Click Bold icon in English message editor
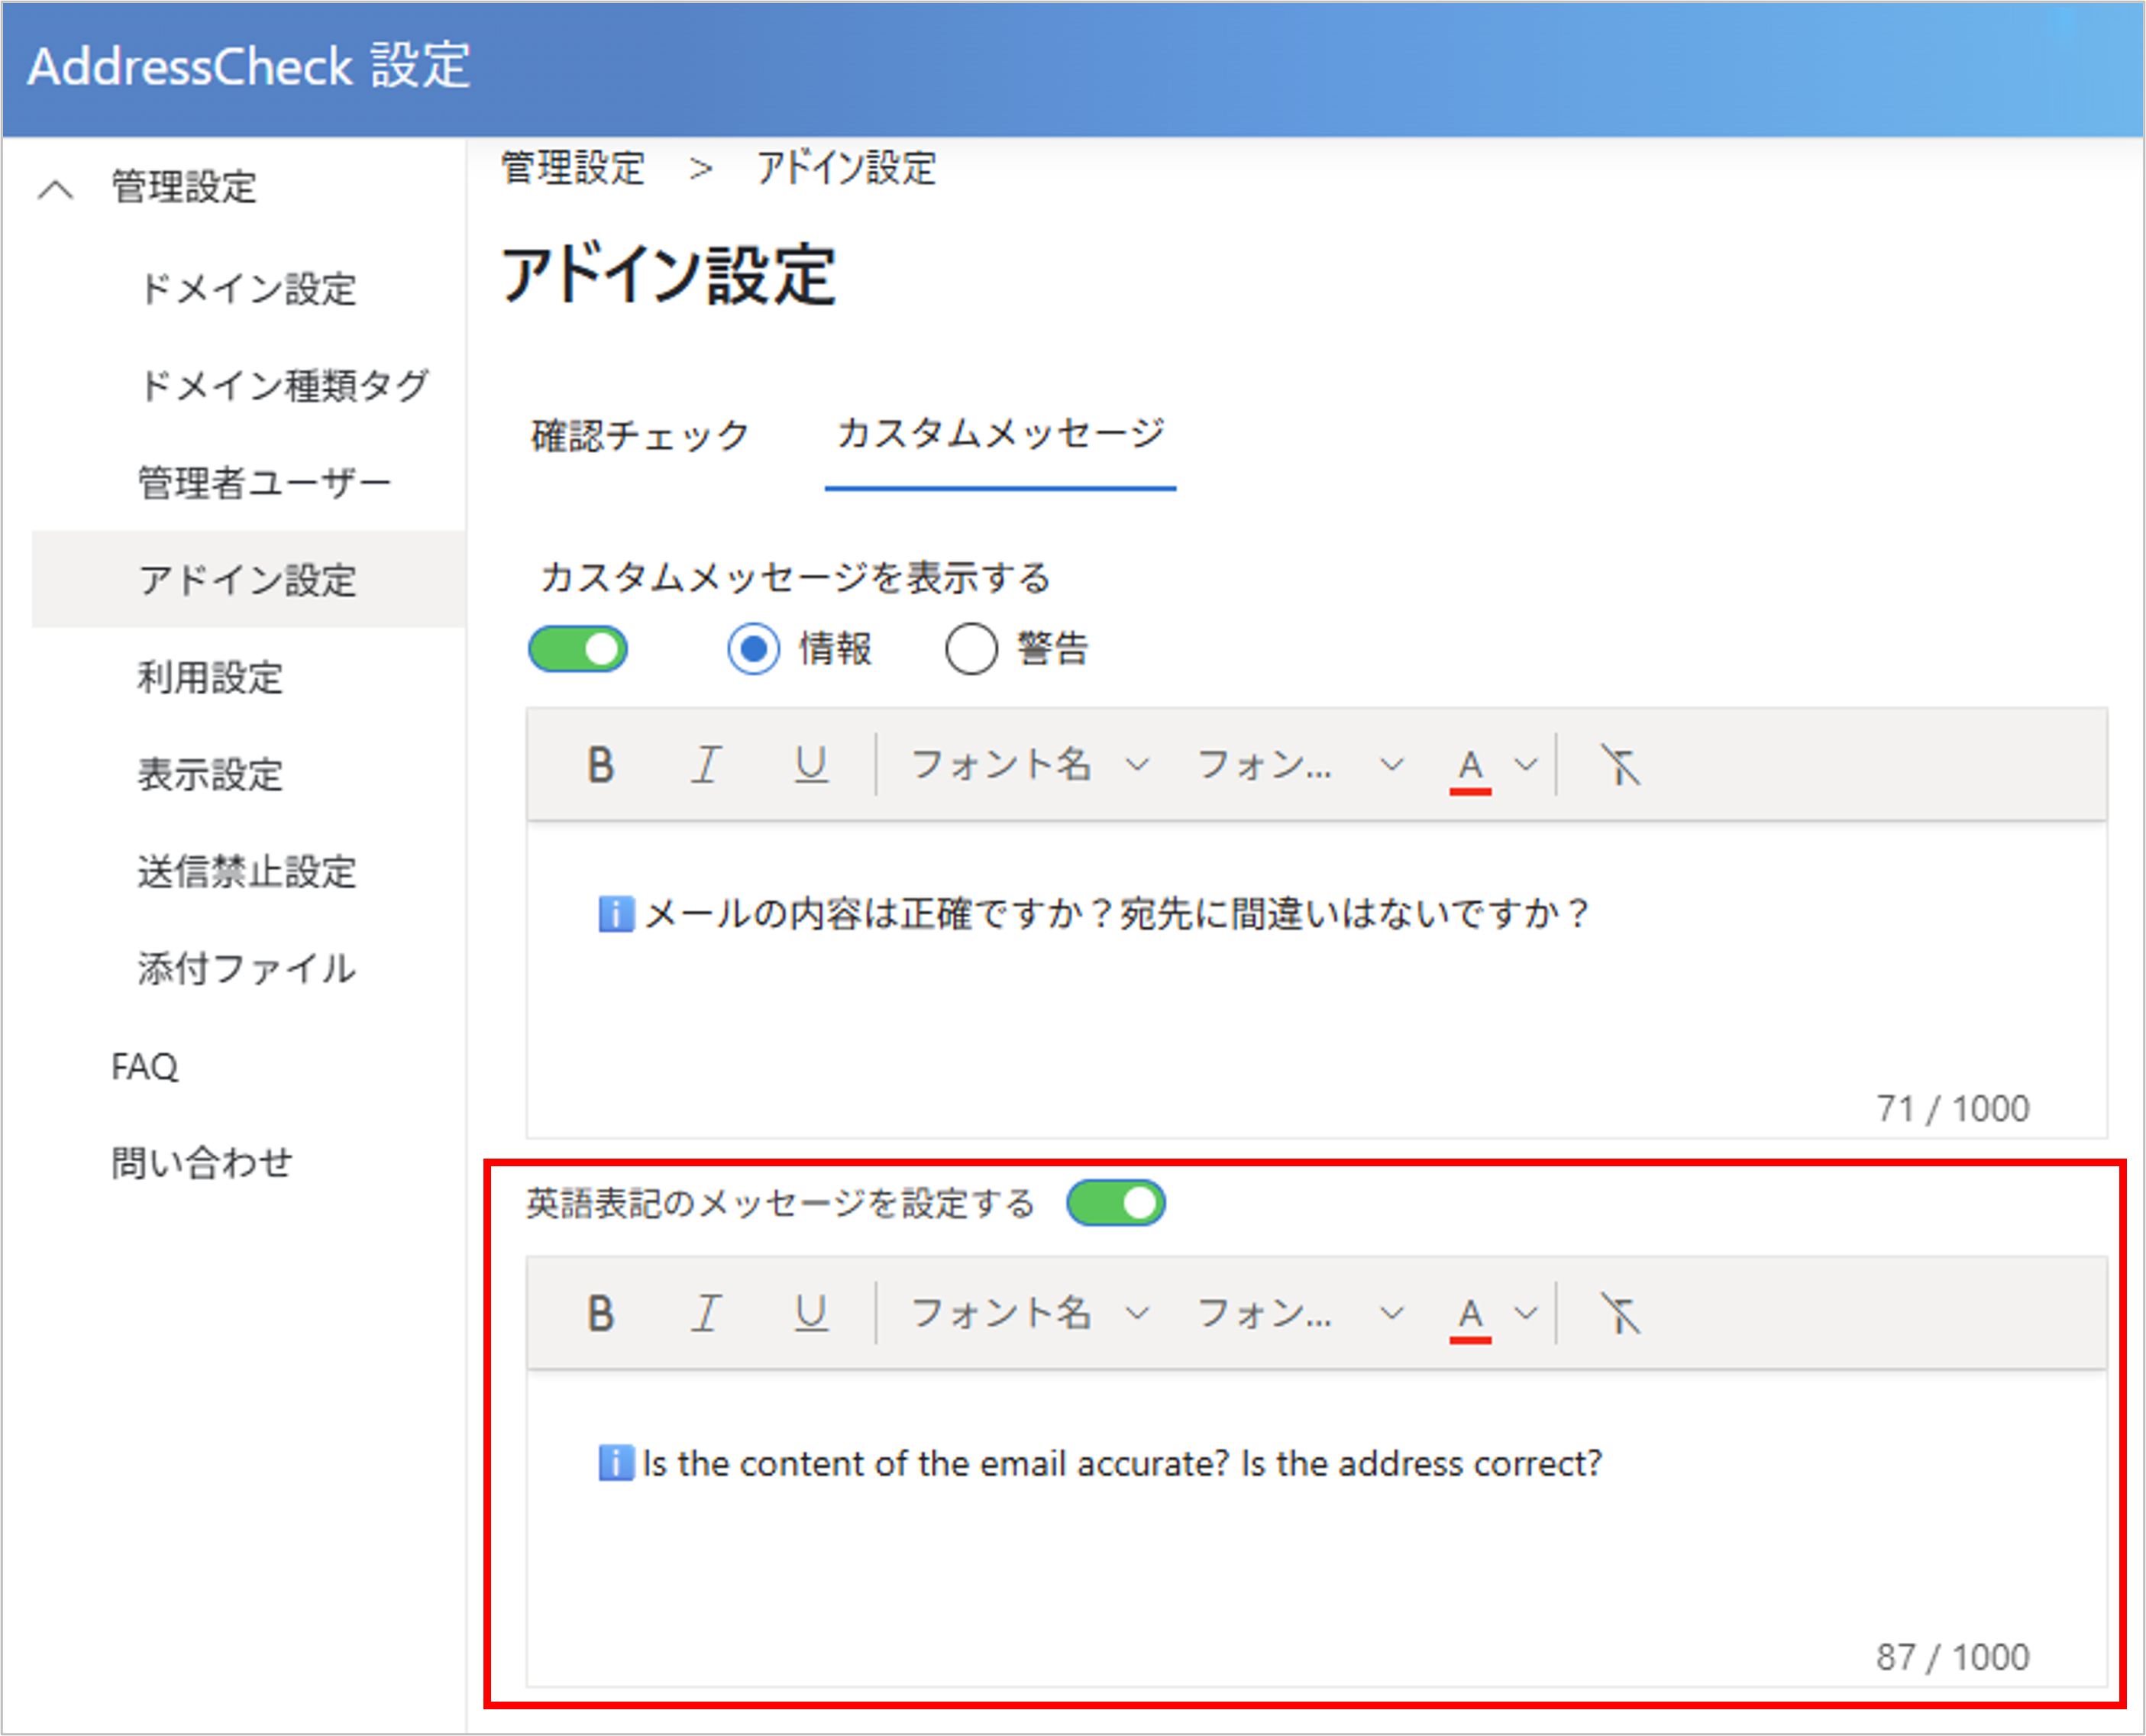The width and height of the screenshot is (2146, 1736). 600,1314
